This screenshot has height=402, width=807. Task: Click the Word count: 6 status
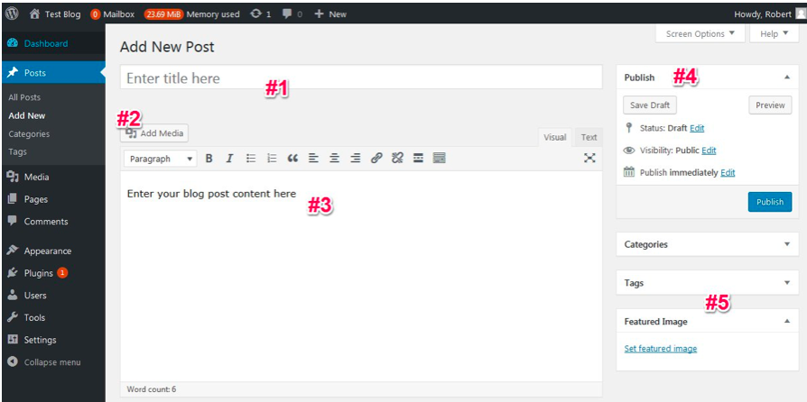[152, 389]
